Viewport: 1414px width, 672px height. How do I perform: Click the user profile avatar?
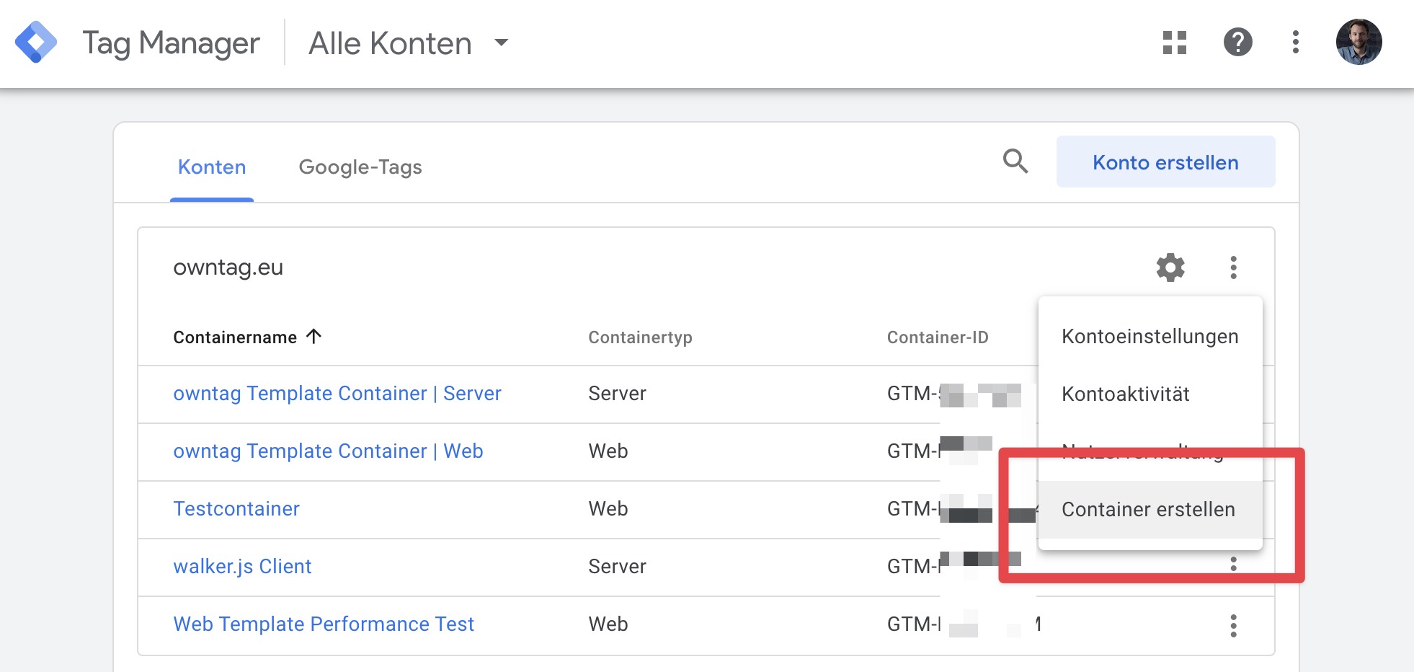click(1359, 43)
